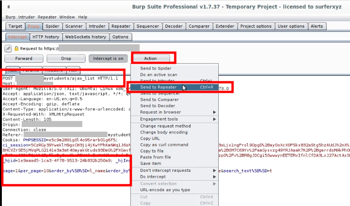
Task: Open the Project options tab
Action: pyautogui.click(x=256, y=26)
